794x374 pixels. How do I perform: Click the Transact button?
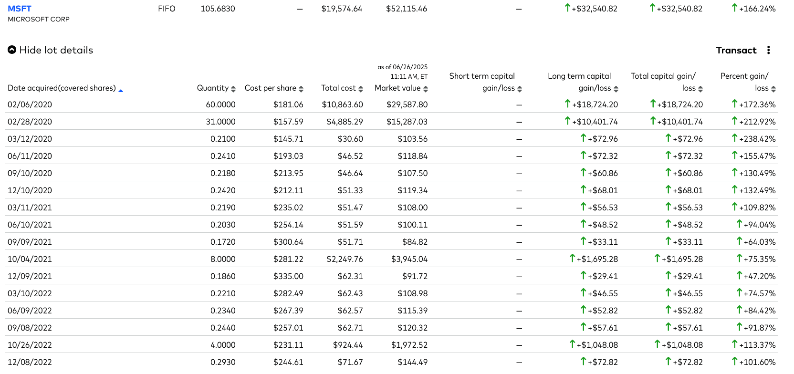[736, 50]
